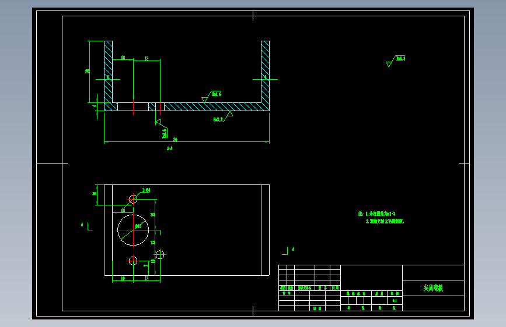Image resolution: width=506 pixels, height=327 pixels.
Task: Select the vertical height dimension left of section
Action: 87,71
